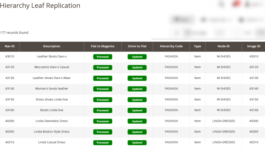Sort by the Description column header
265x148 pixels.
52,46
